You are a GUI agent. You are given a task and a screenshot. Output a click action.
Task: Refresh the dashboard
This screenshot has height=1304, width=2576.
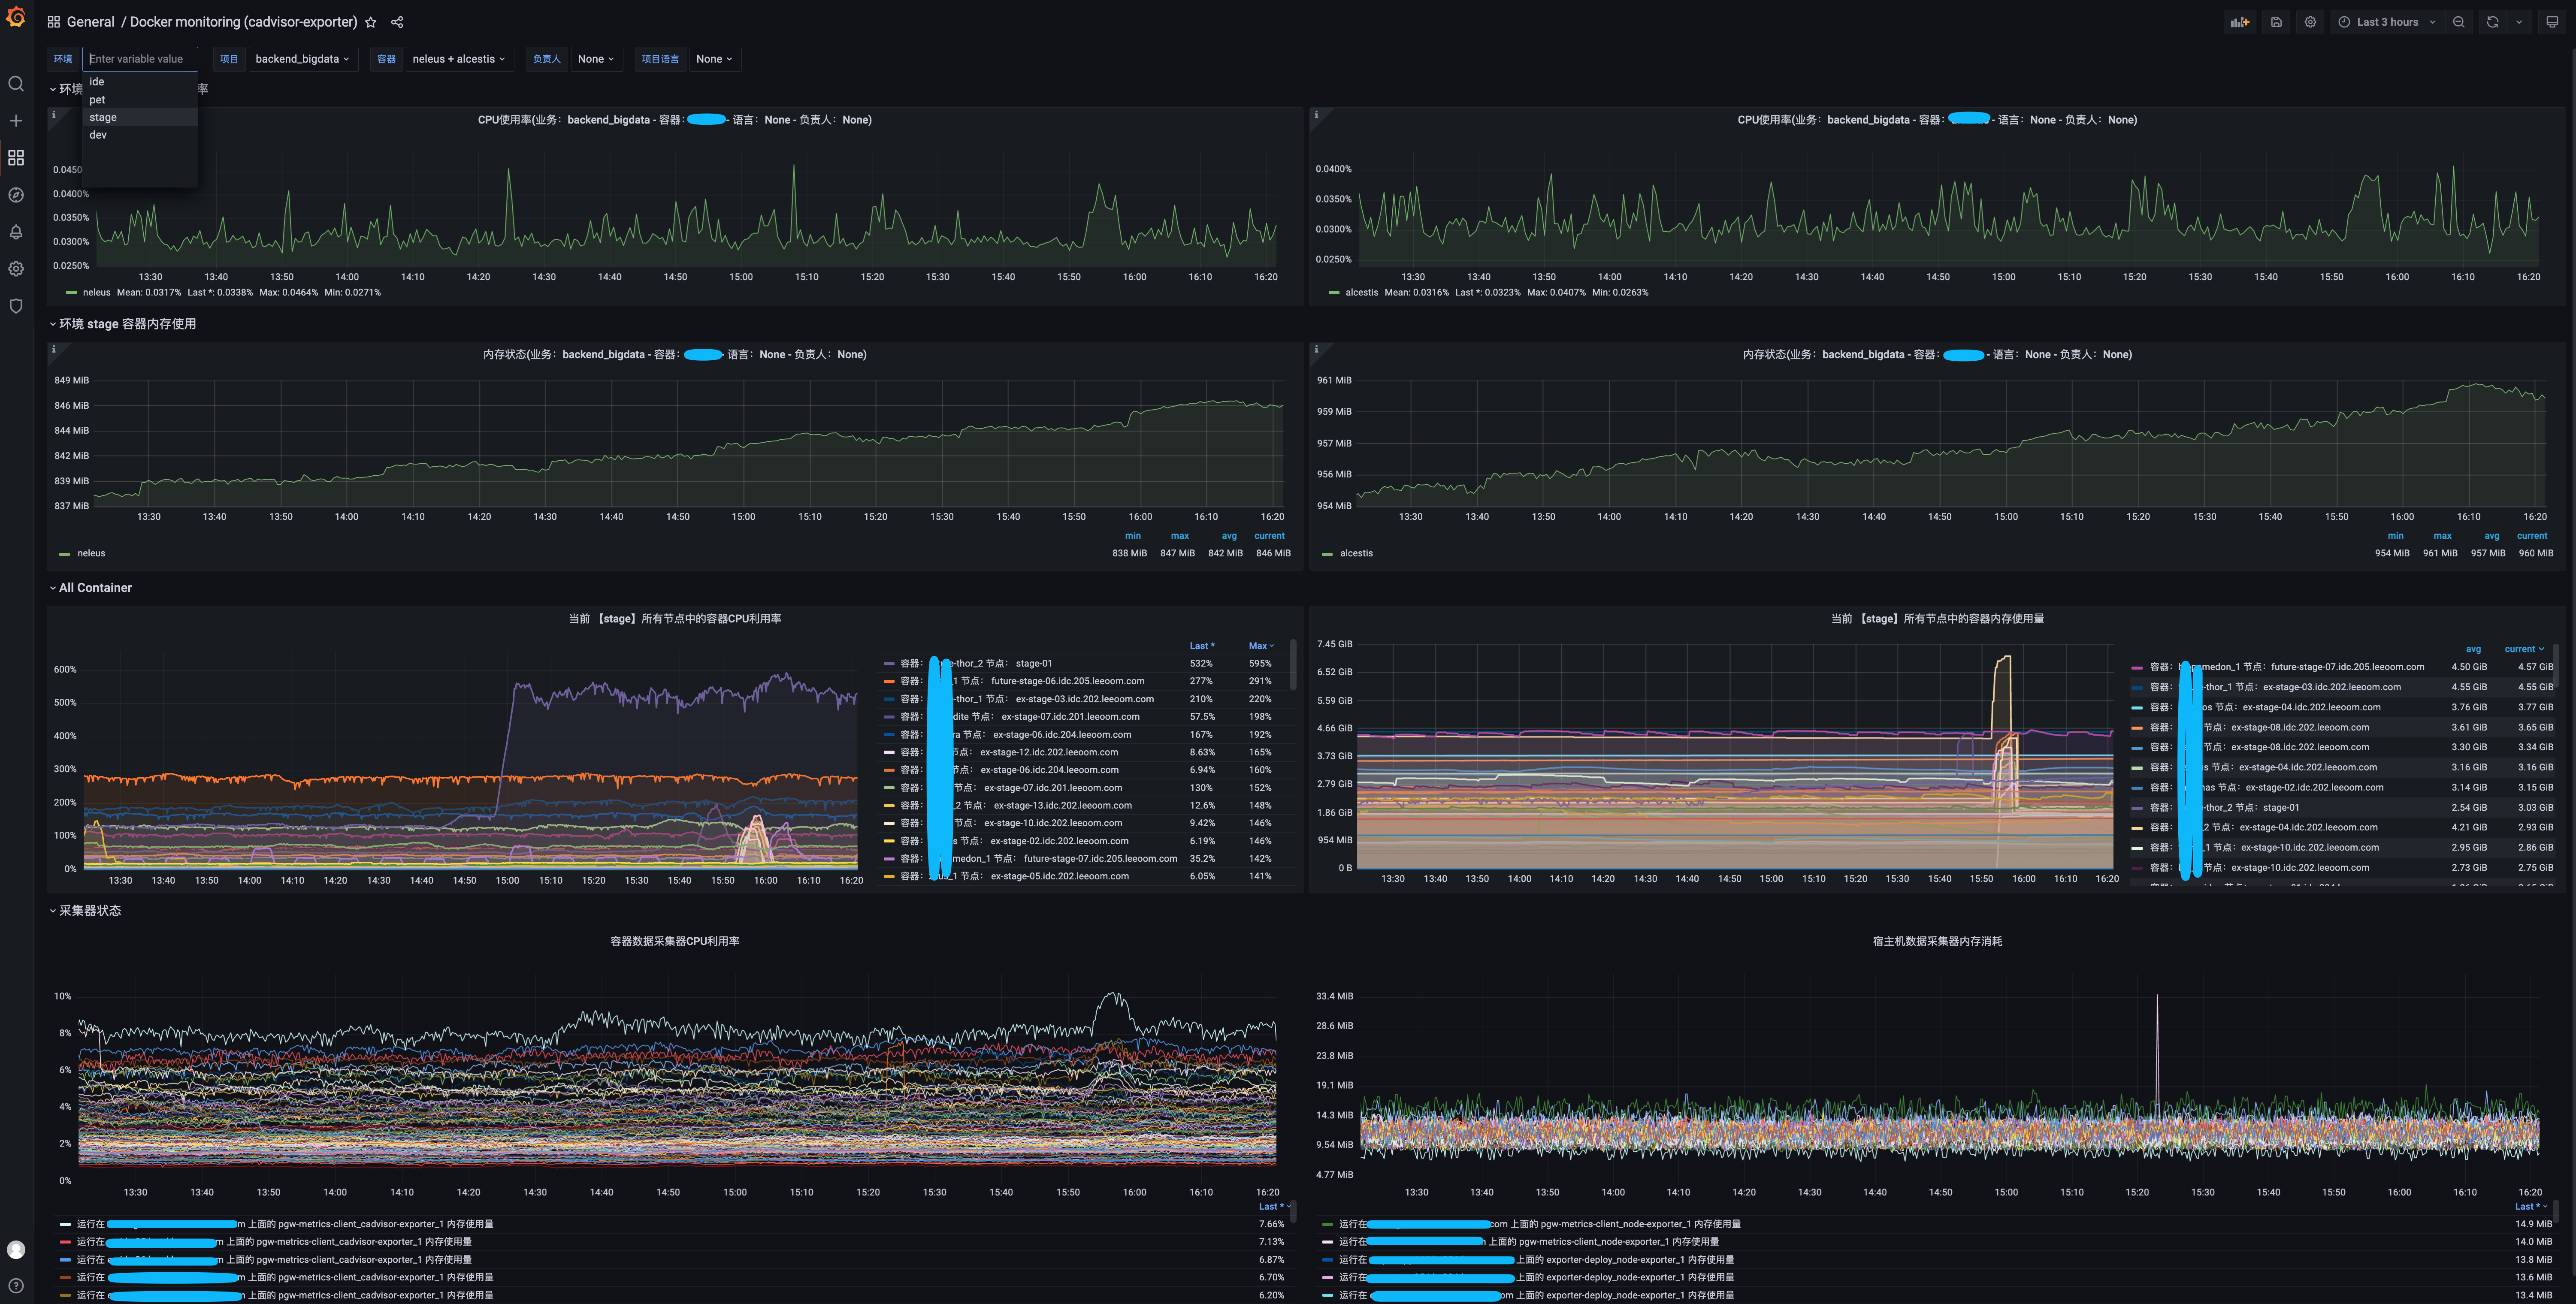coord(2493,22)
